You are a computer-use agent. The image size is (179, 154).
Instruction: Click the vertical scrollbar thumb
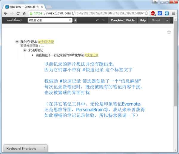(175, 63)
